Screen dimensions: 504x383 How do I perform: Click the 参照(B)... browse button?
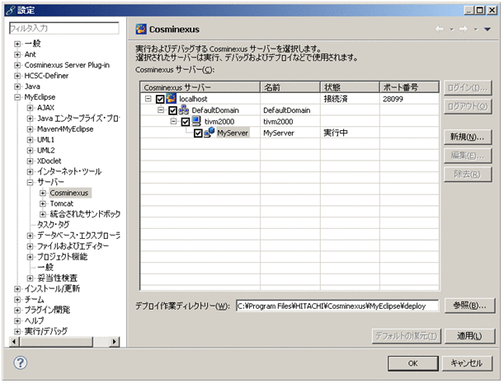(x=469, y=306)
